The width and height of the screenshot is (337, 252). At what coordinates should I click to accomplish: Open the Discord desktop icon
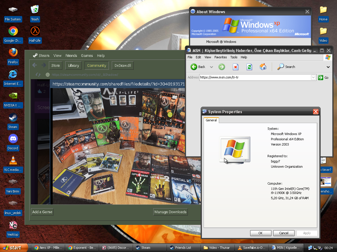(13, 143)
